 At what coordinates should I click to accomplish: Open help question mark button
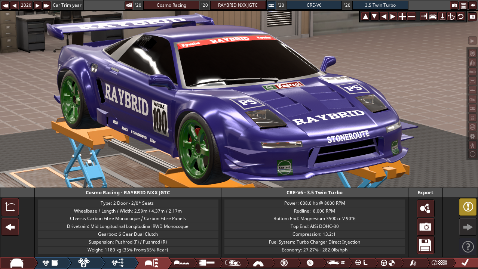point(468,247)
